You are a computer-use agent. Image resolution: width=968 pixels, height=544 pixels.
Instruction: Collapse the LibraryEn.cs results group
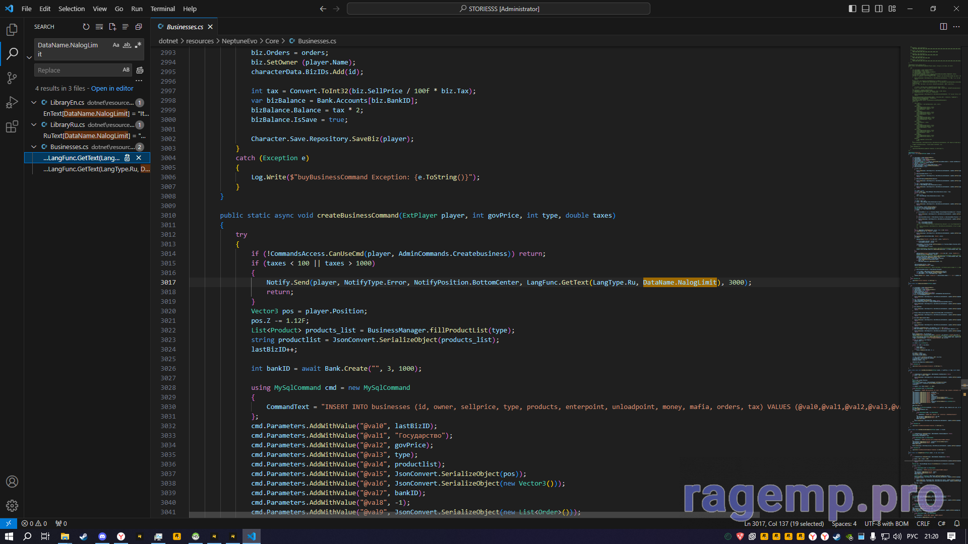point(34,102)
